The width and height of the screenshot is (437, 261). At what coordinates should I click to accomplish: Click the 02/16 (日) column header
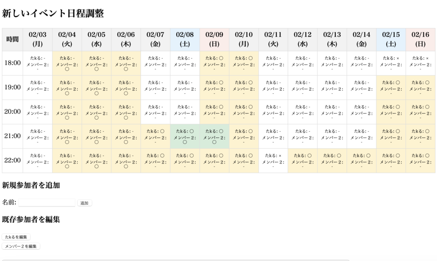(420, 39)
